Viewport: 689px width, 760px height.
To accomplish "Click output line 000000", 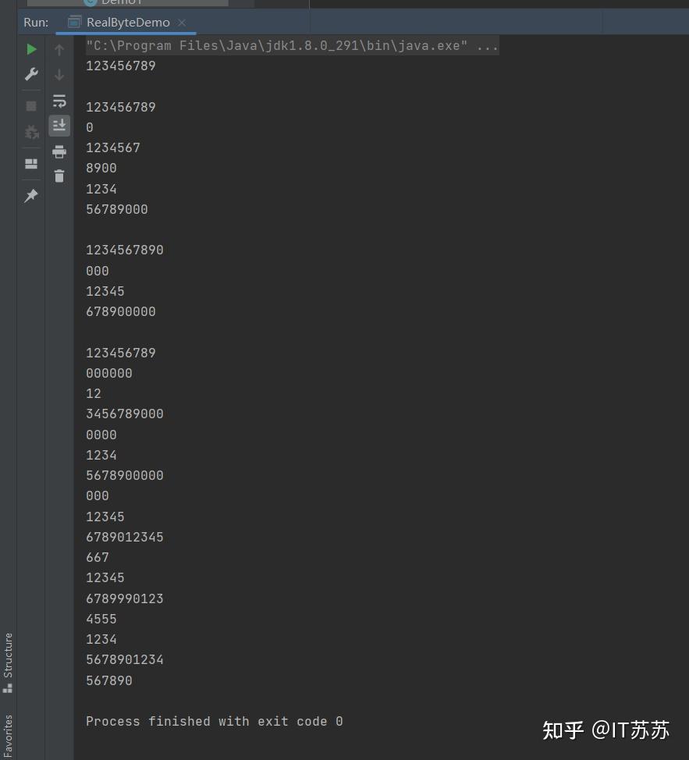I will (109, 373).
